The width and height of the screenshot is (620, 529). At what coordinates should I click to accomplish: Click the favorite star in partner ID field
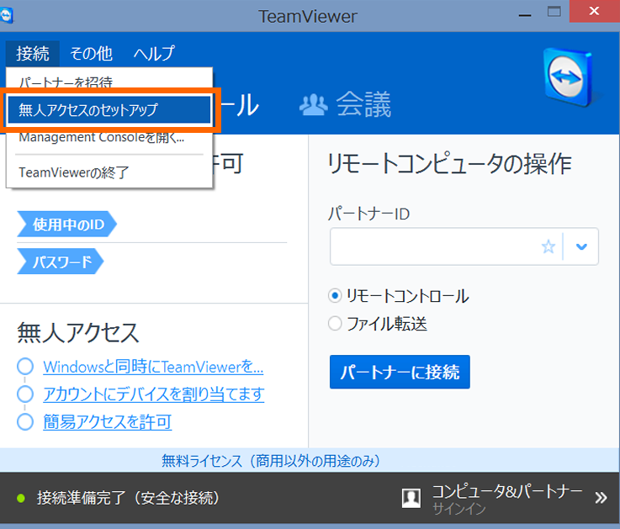click(x=548, y=246)
